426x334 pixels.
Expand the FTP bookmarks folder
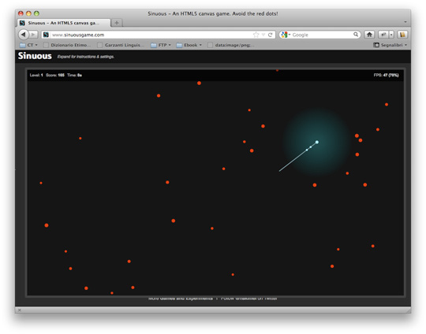pyautogui.click(x=161, y=45)
